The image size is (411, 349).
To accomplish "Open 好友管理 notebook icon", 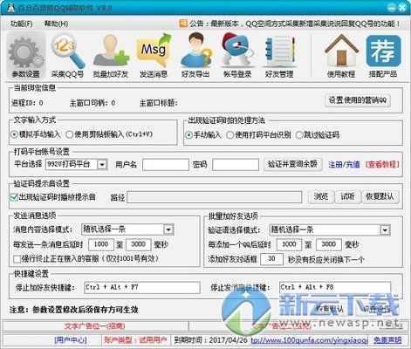I will pyautogui.click(x=279, y=56).
